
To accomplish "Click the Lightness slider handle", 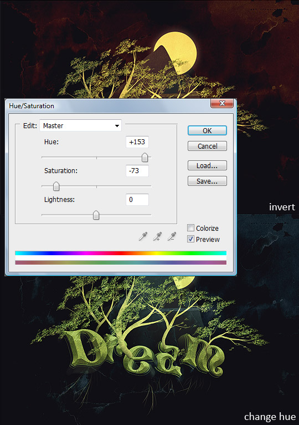I will (x=96, y=215).
